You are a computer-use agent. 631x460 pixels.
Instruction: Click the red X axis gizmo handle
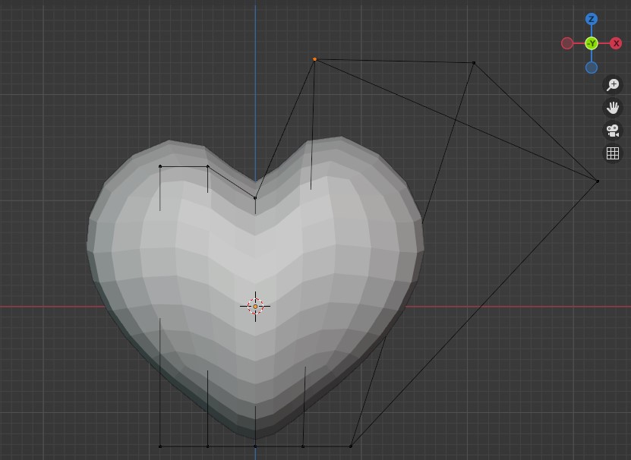(616, 43)
